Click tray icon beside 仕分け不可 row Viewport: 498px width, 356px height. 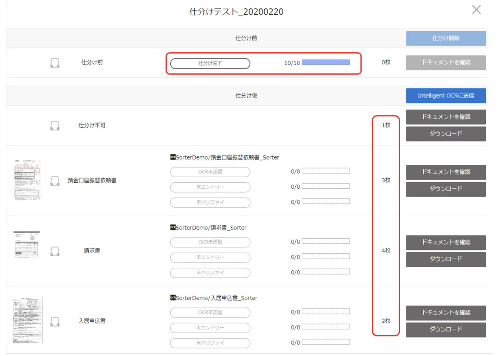pyautogui.click(x=55, y=126)
